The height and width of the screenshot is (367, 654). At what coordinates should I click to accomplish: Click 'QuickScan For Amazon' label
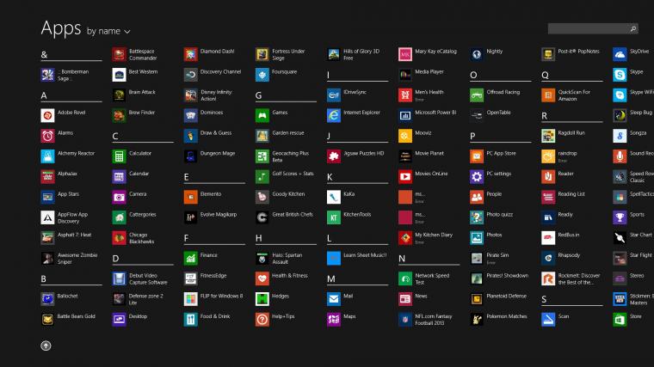(574, 95)
